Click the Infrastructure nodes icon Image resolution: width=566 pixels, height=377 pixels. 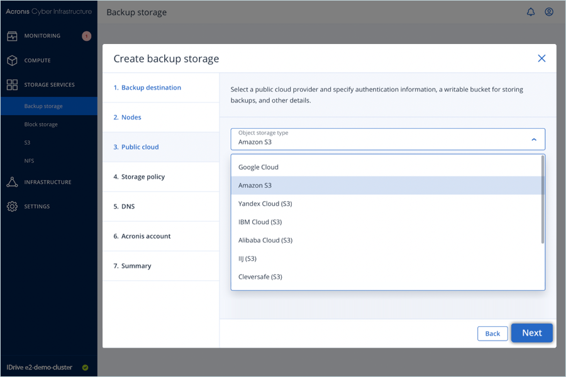pyautogui.click(x=12, y=182)
